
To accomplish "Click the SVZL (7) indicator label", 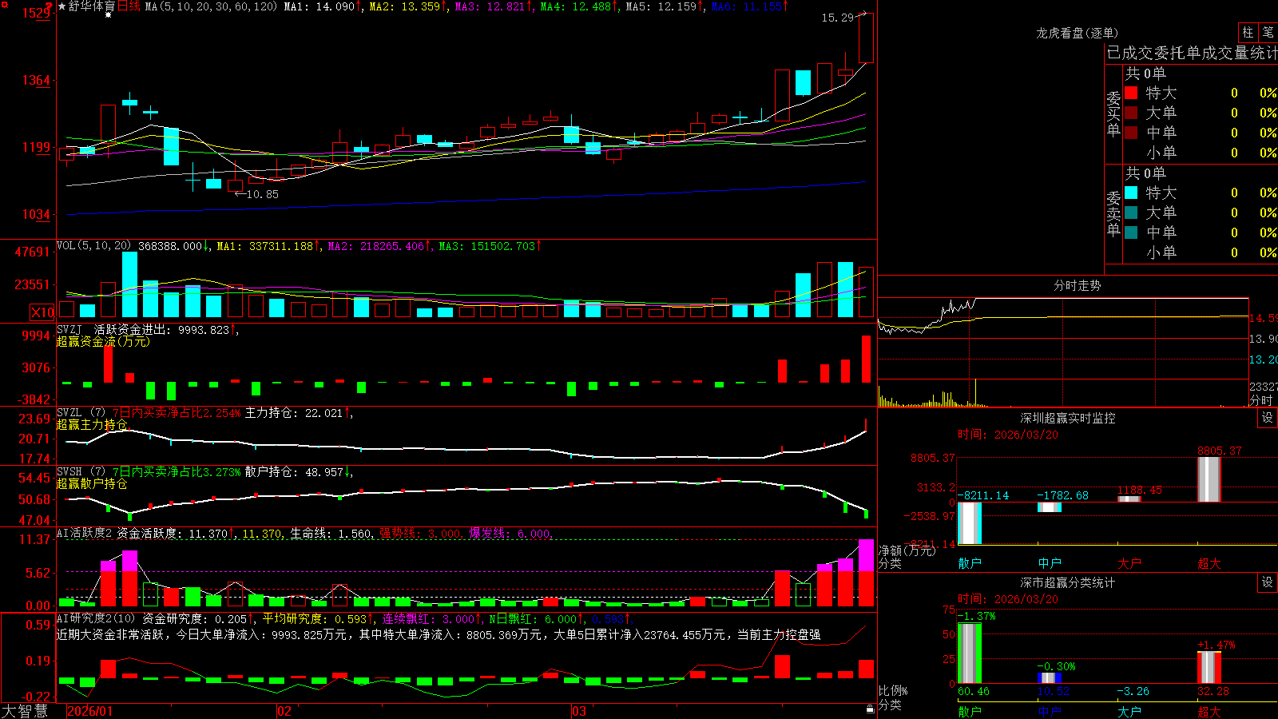I will 81,413.
